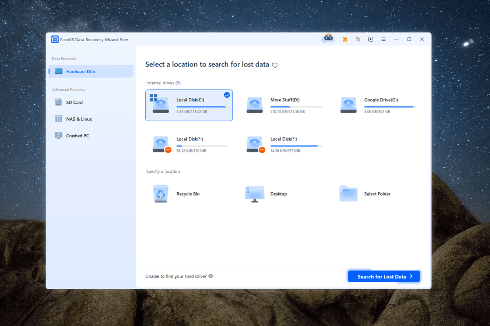Click the download icon in the title bar
This screenshot has height=326, width=490.
coord(370,39)
